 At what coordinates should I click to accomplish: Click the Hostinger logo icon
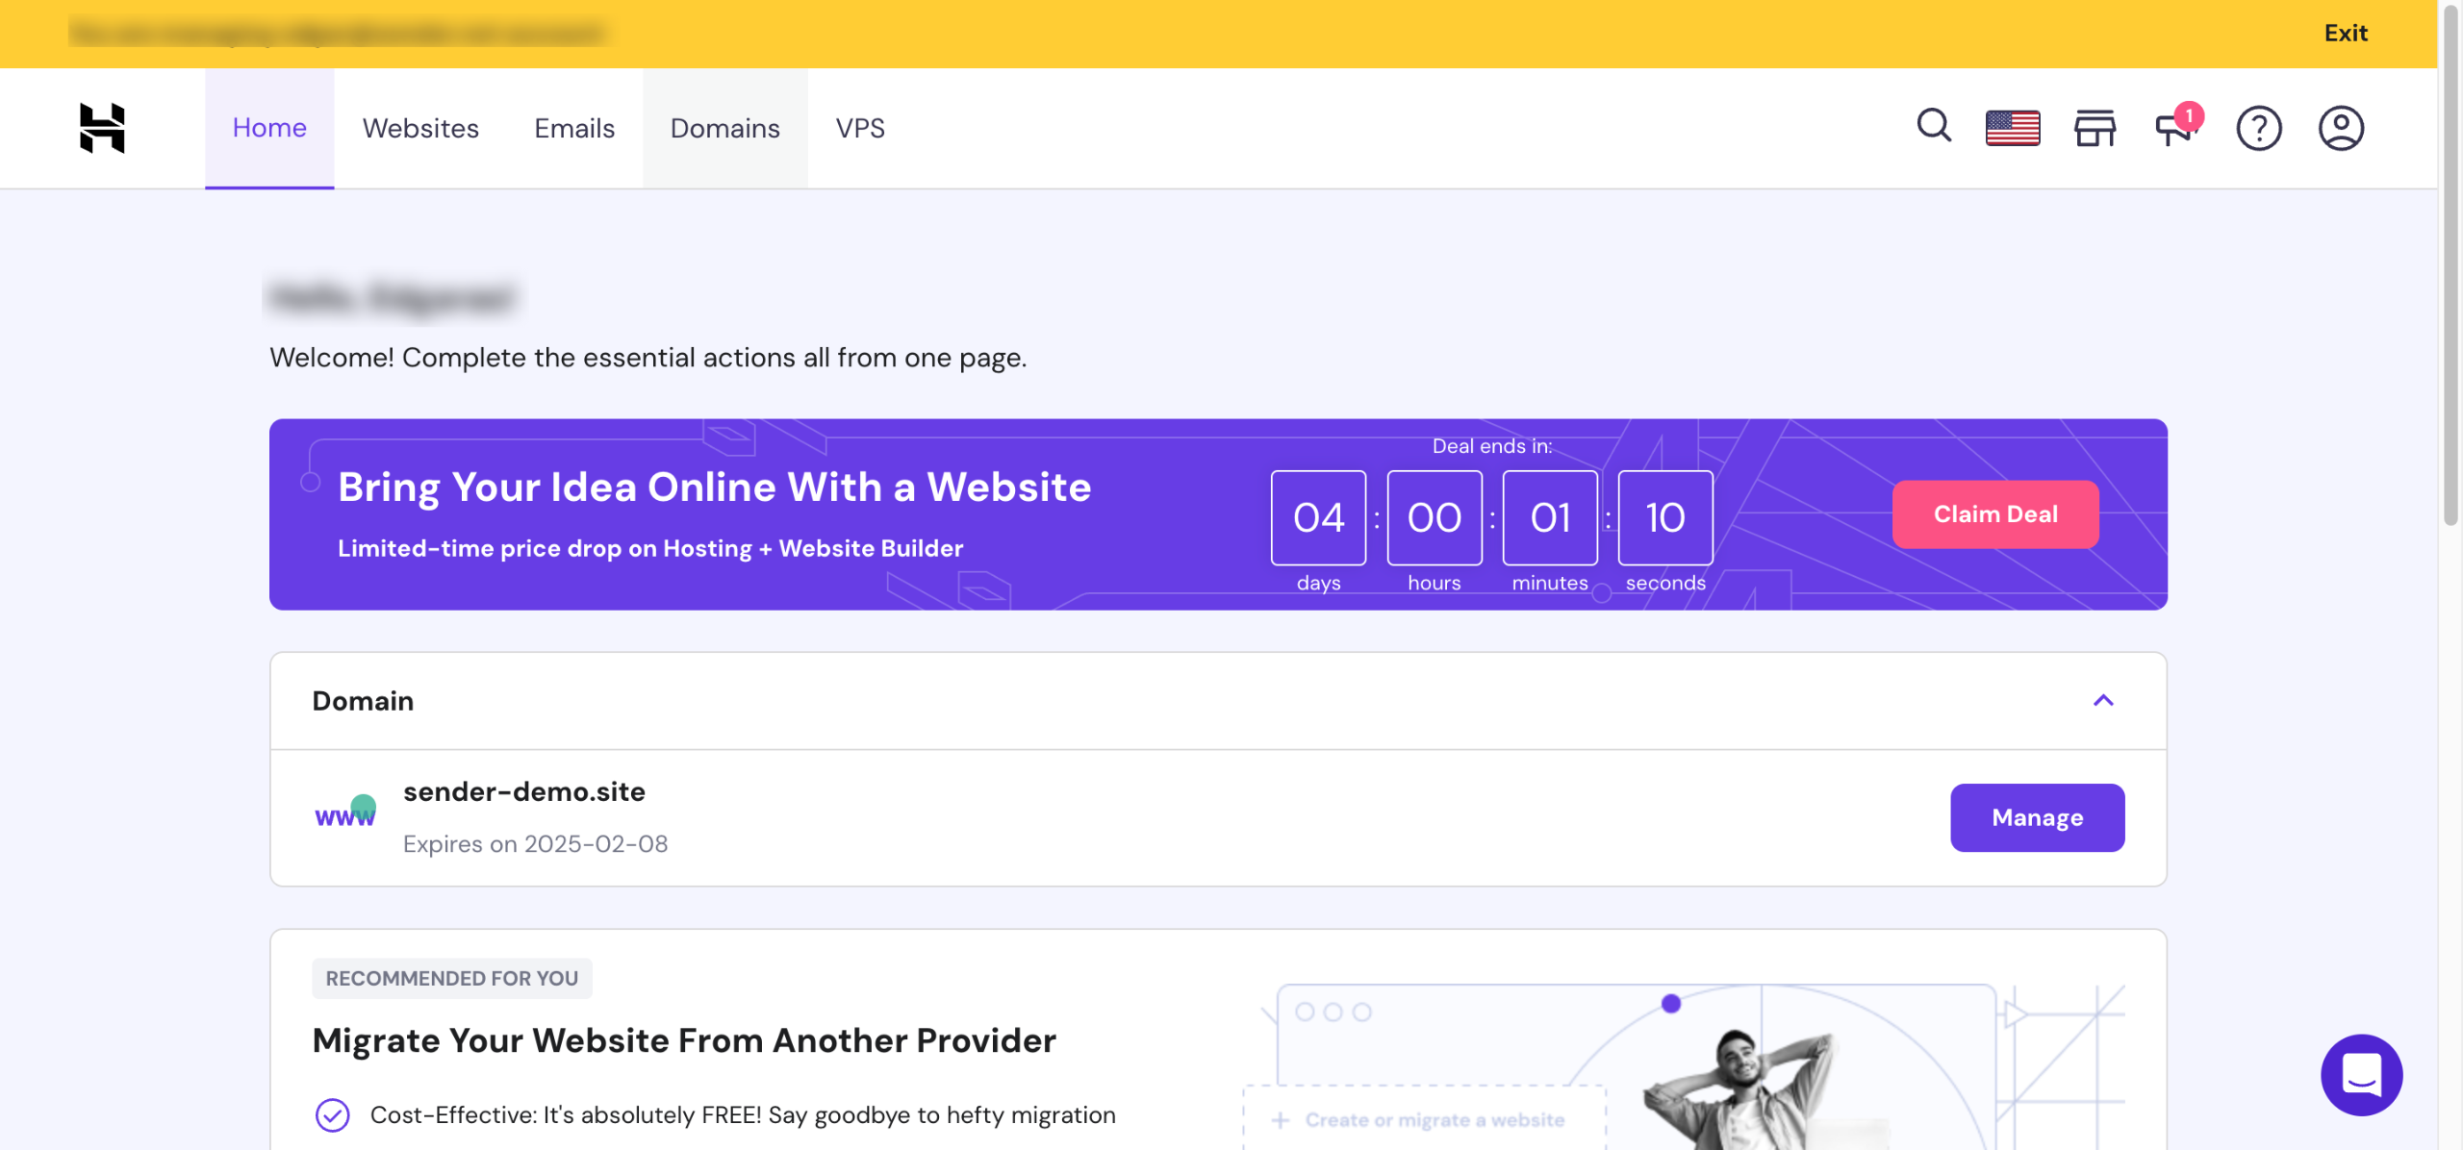(102, 128)
